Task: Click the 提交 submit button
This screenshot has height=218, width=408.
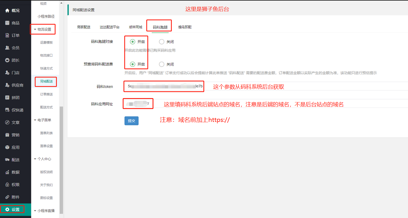Action: (x=131, y=121)
